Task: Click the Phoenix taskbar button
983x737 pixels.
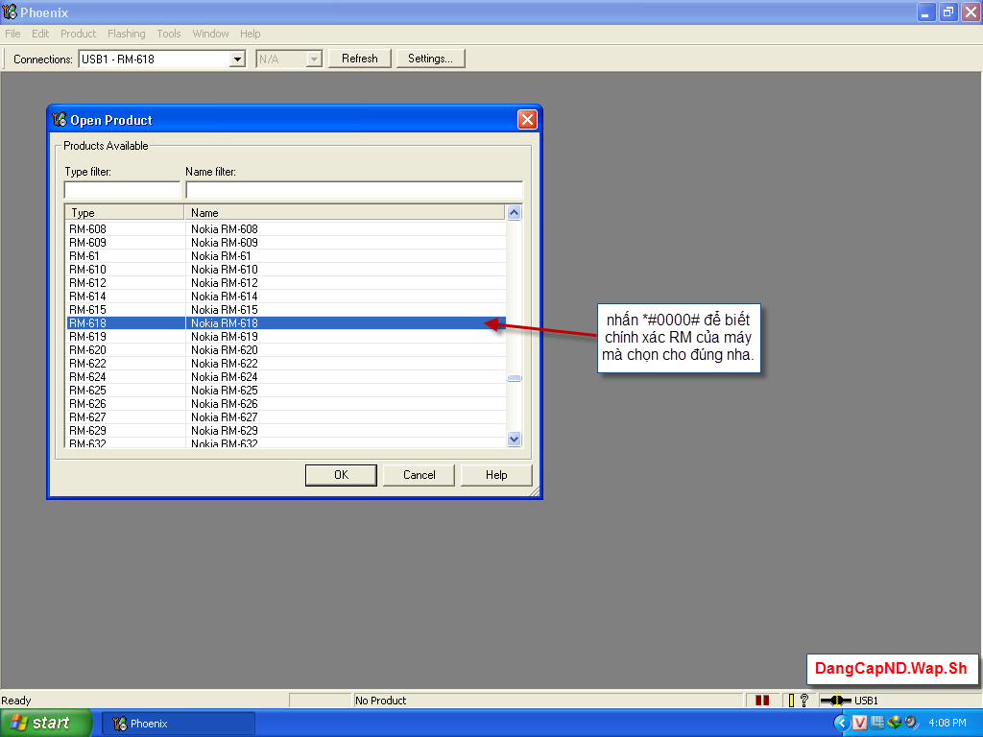Action: tap(179, 724)
